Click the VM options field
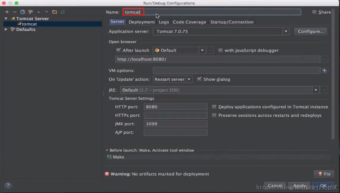Screen dimensions: 340x193 pyautogui.click(x=236, y=71)
